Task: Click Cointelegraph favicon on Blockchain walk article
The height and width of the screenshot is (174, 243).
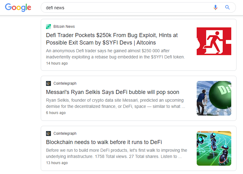Action: click(48, 134)
